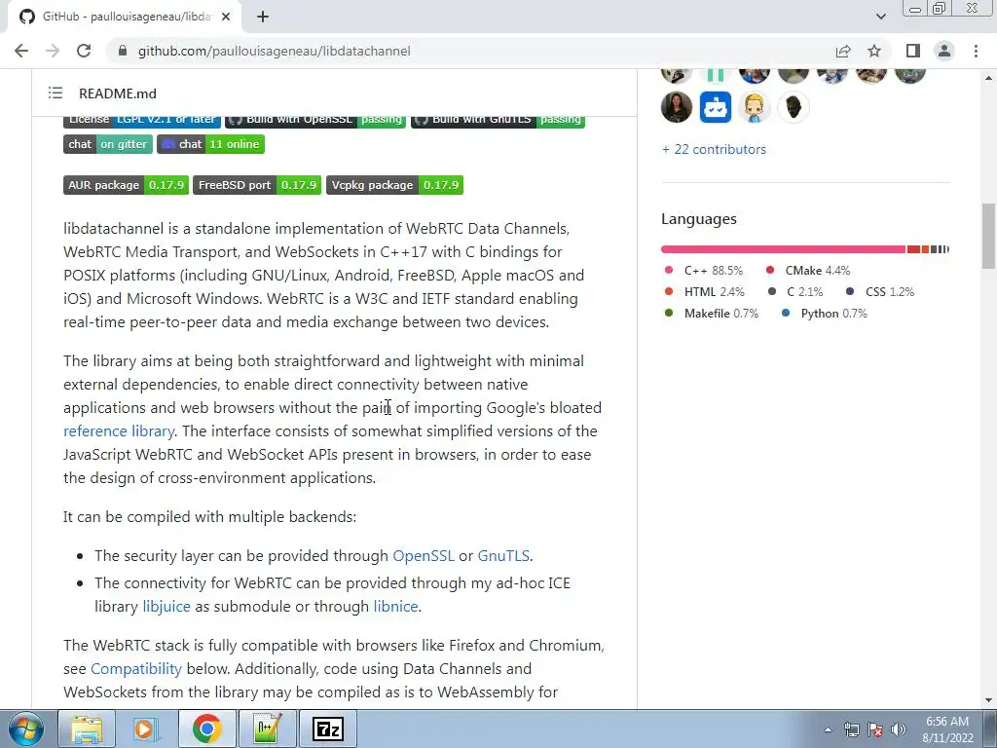Screen dimensions: 997x748
Task: Open Chrome three-dot menu
Action: (976, 51)
